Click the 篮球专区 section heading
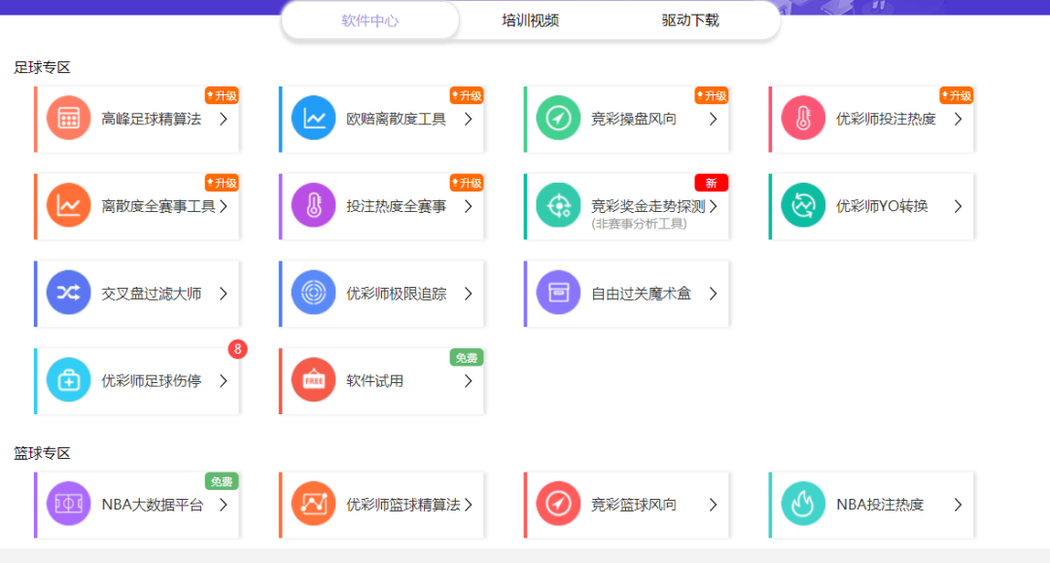The image size is (1050, 563). tap(42, 453)
